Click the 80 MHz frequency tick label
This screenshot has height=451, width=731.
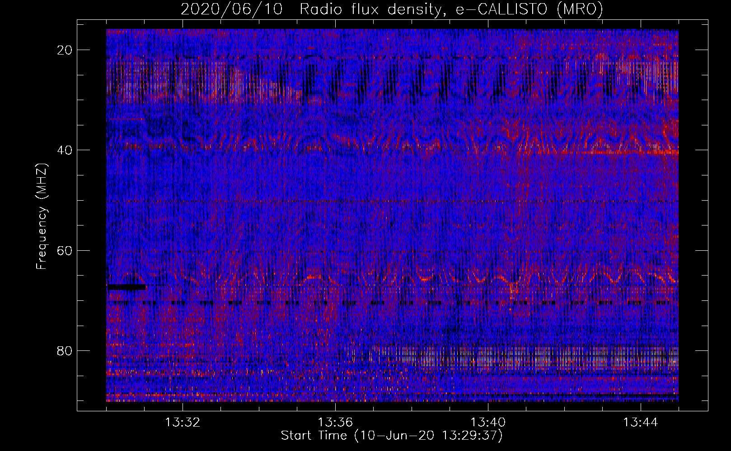coord(65,350)
